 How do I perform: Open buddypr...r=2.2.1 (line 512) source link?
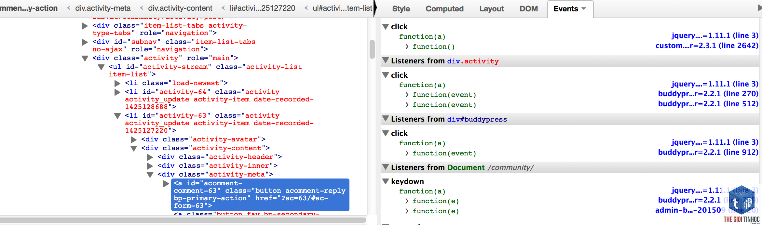[708, 104]
